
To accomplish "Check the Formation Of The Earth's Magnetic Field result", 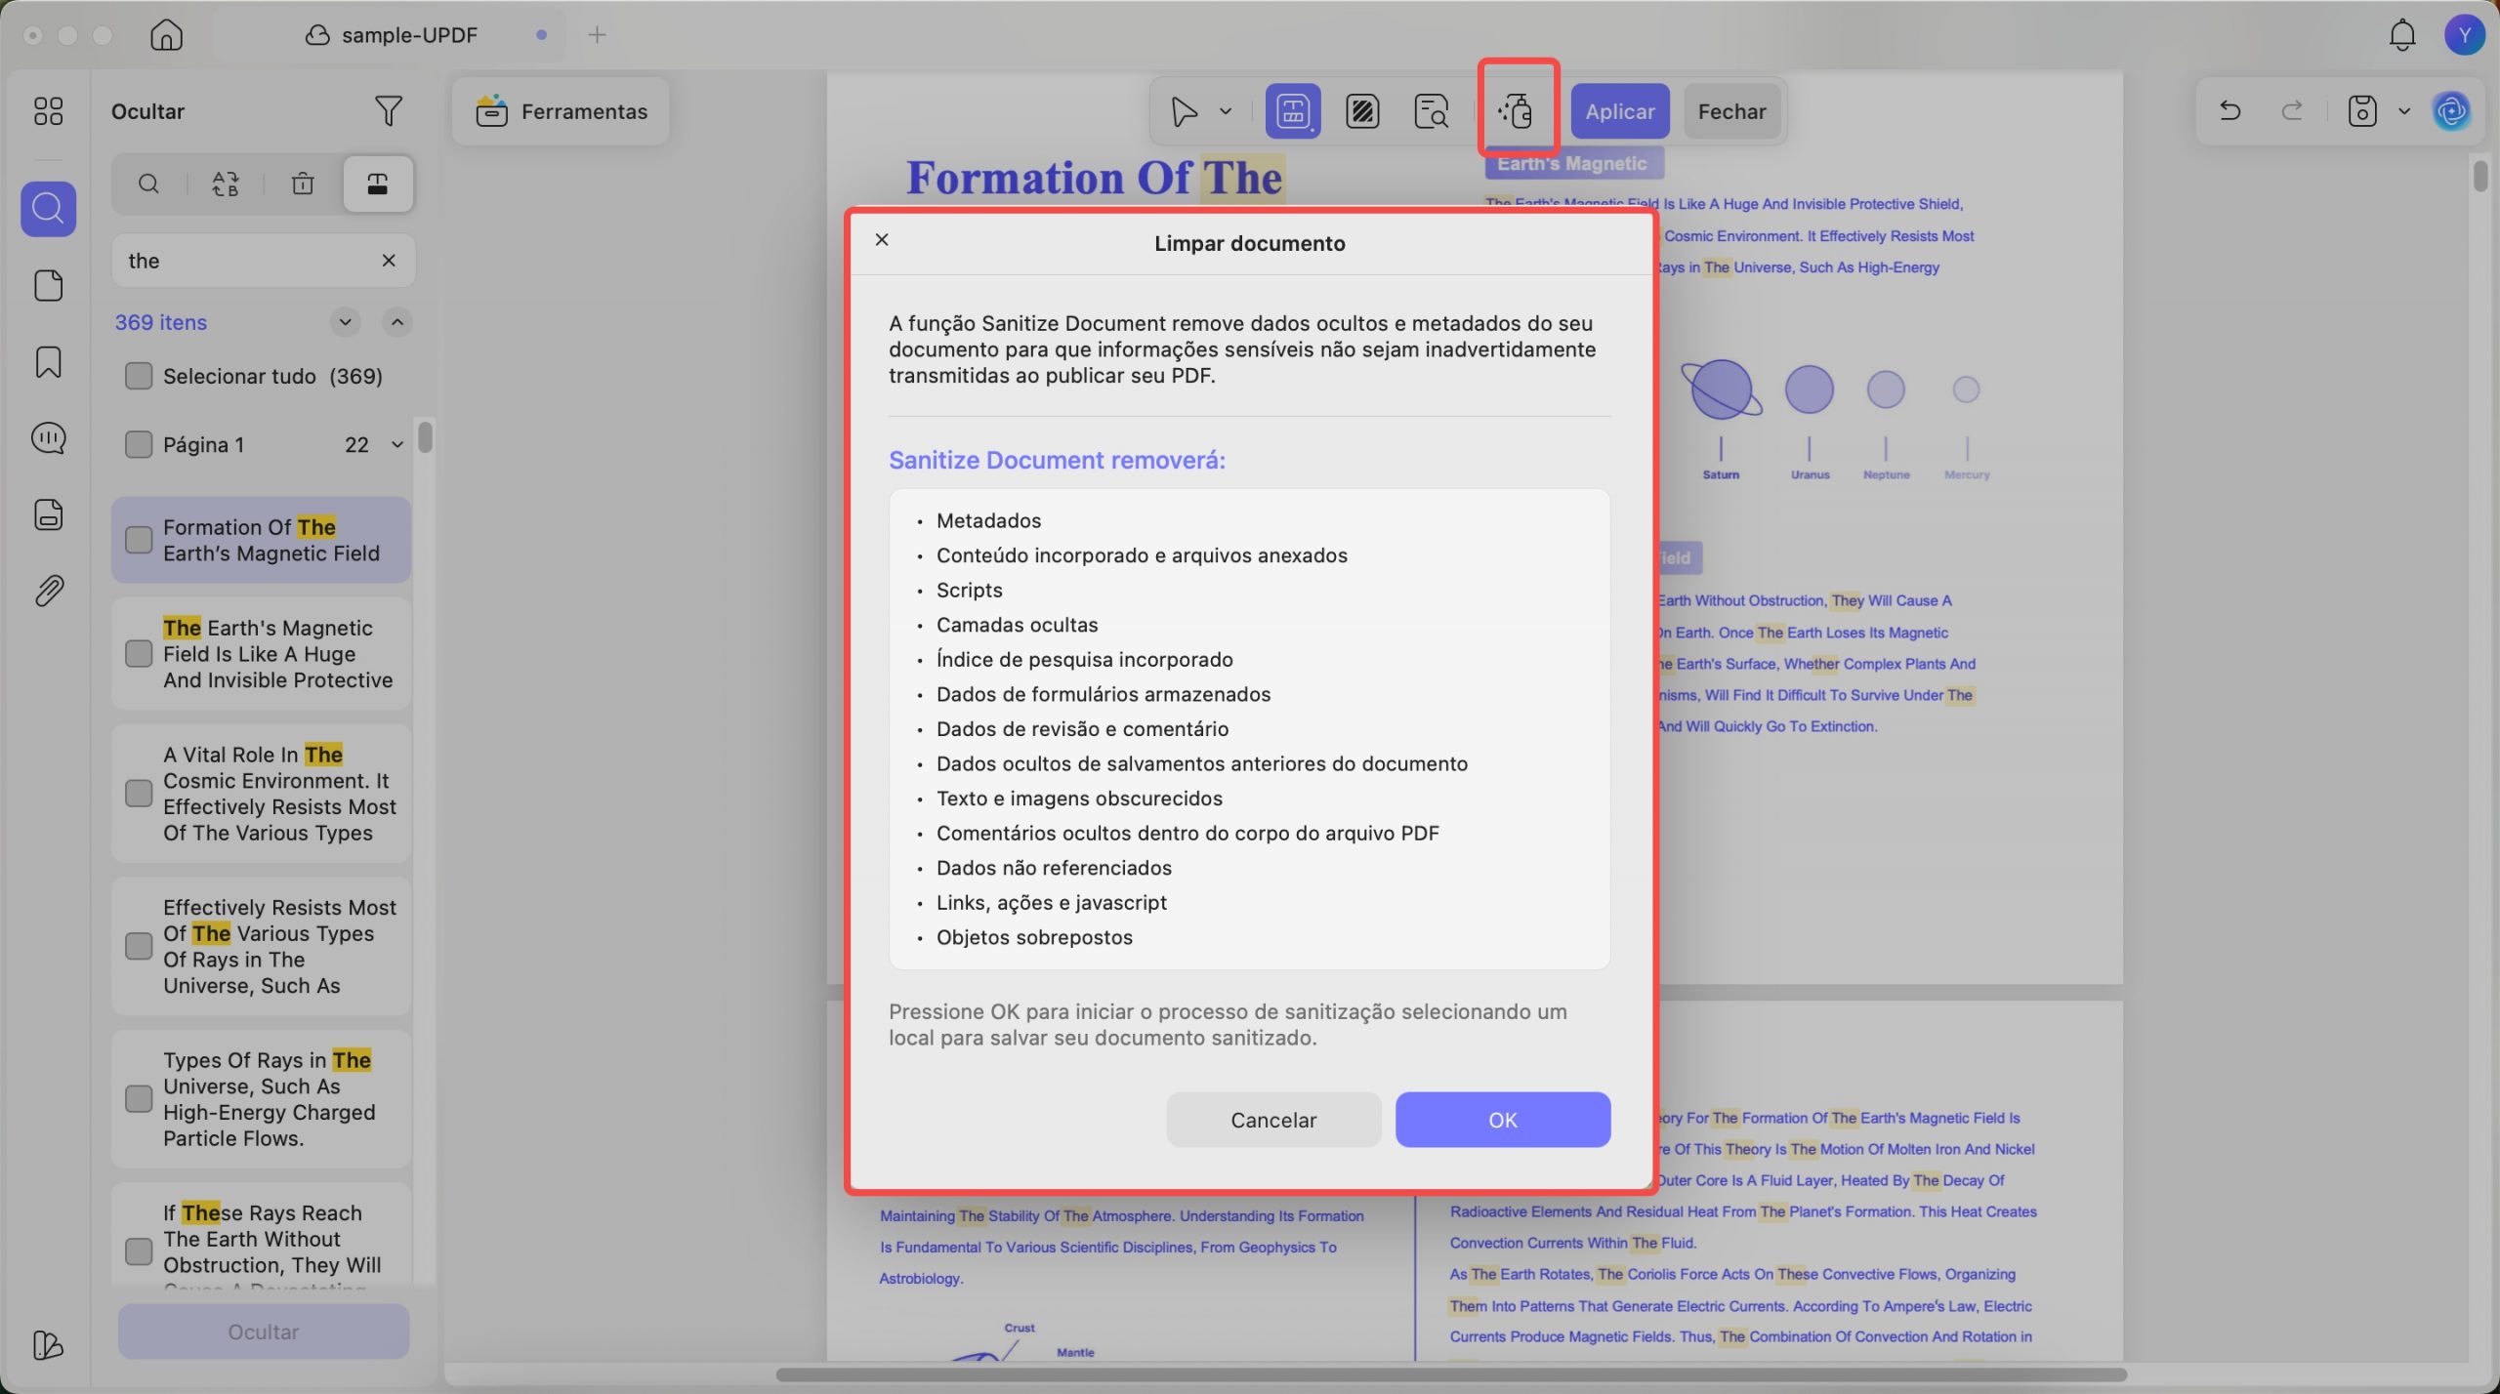I will [x=139, y=540].
